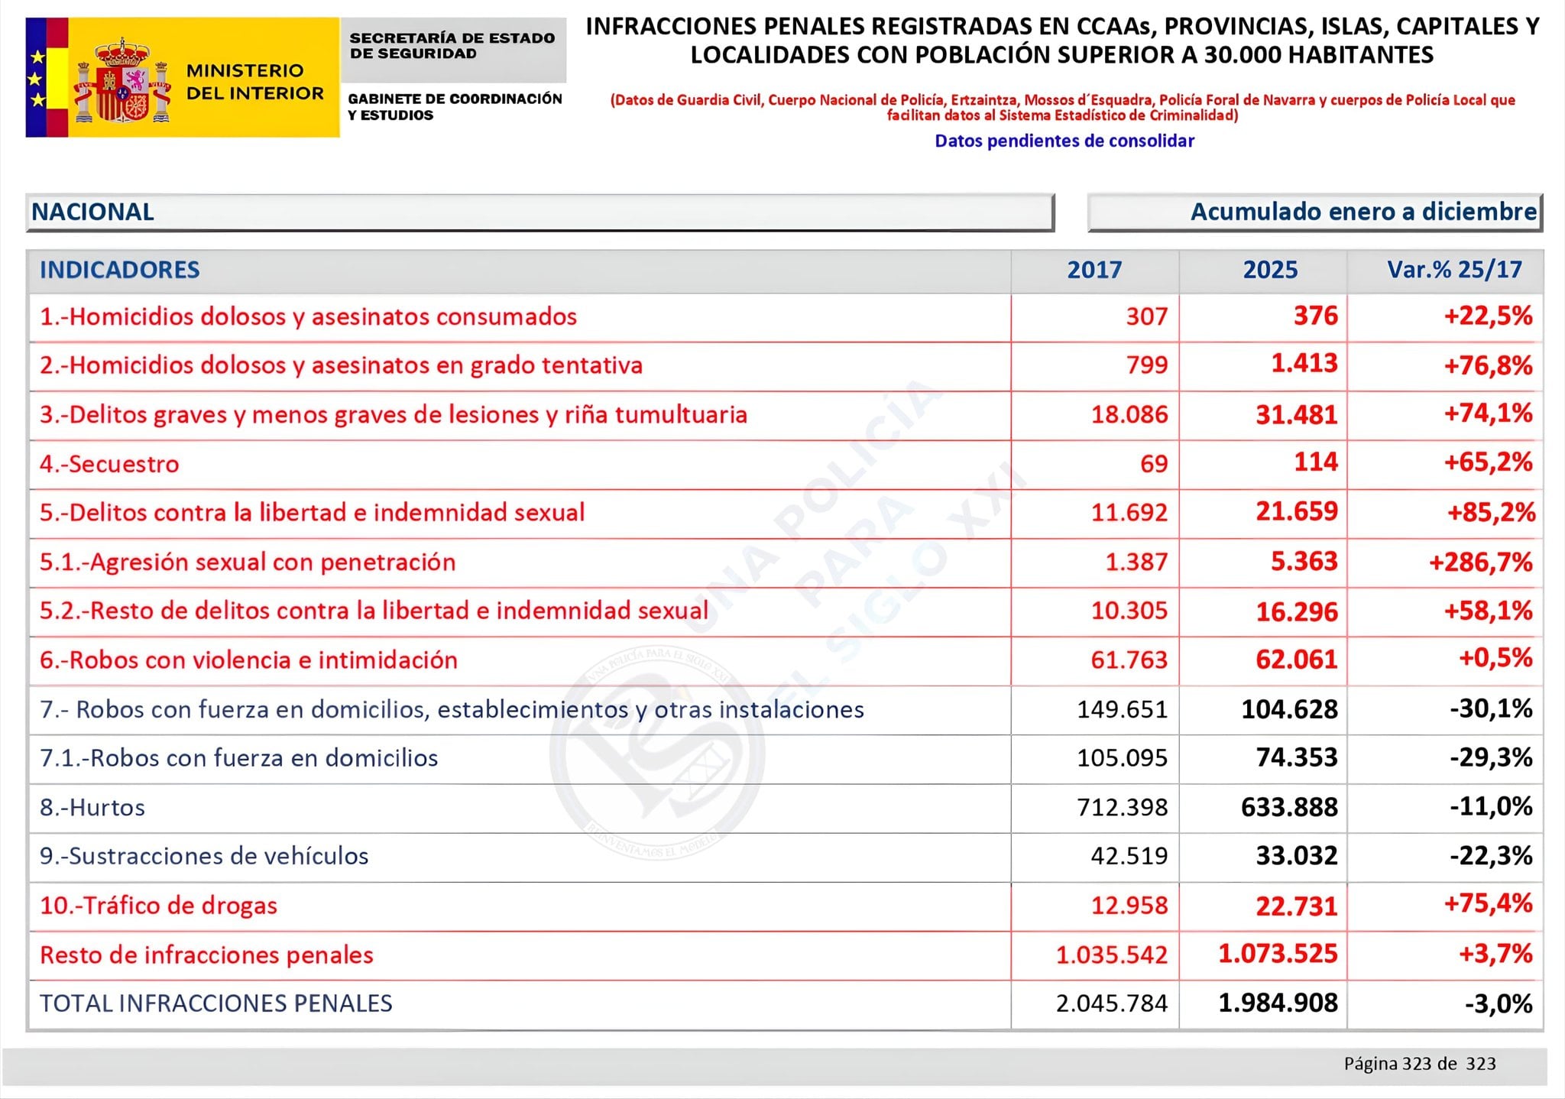
Task: Click the 'Secretaría de Estado de Seguridad' label
Action: [452, 46]
